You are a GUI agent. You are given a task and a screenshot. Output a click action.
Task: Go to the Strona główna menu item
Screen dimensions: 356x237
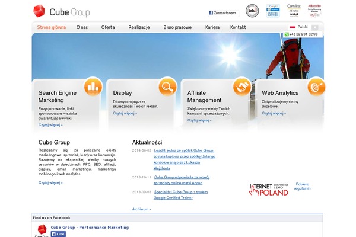click(52, 27)
